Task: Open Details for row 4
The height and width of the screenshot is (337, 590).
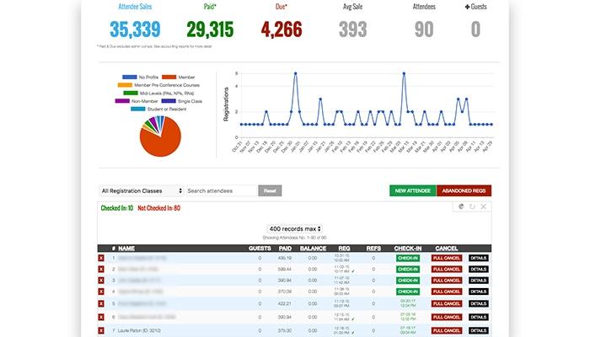Action: [x=479, y=292]
